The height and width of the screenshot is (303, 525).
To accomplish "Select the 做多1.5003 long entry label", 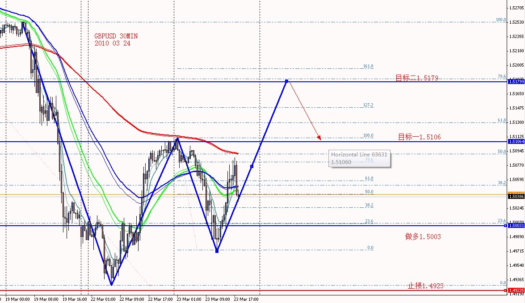I will coord(423,236).
